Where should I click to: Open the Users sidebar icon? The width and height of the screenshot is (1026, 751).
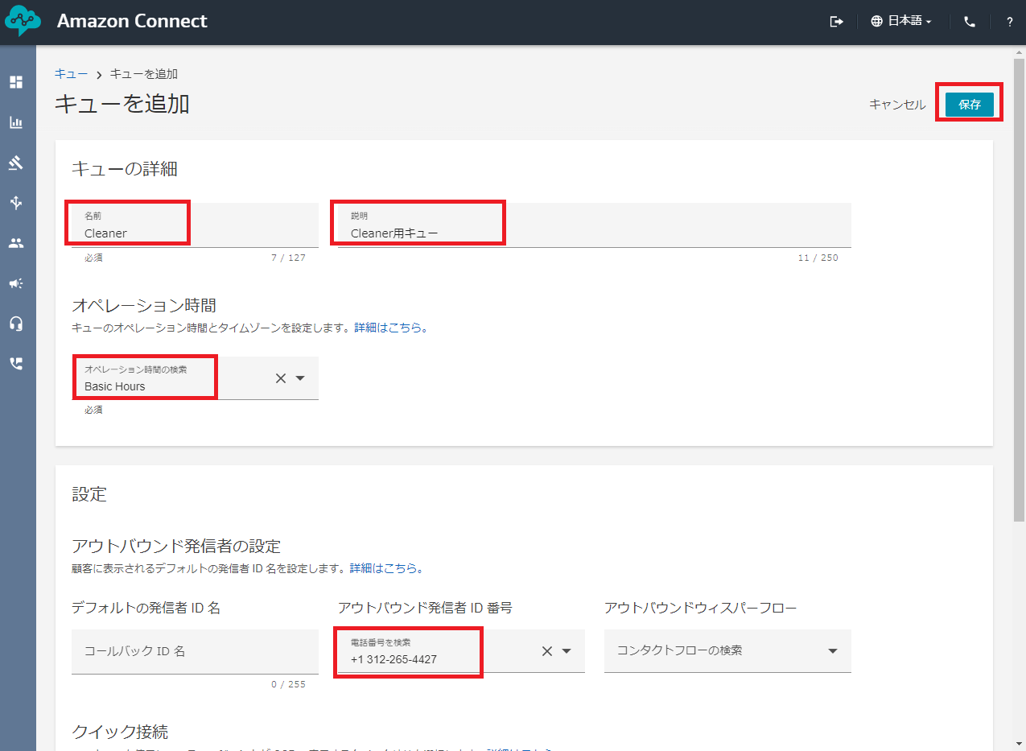pos(16,243)
